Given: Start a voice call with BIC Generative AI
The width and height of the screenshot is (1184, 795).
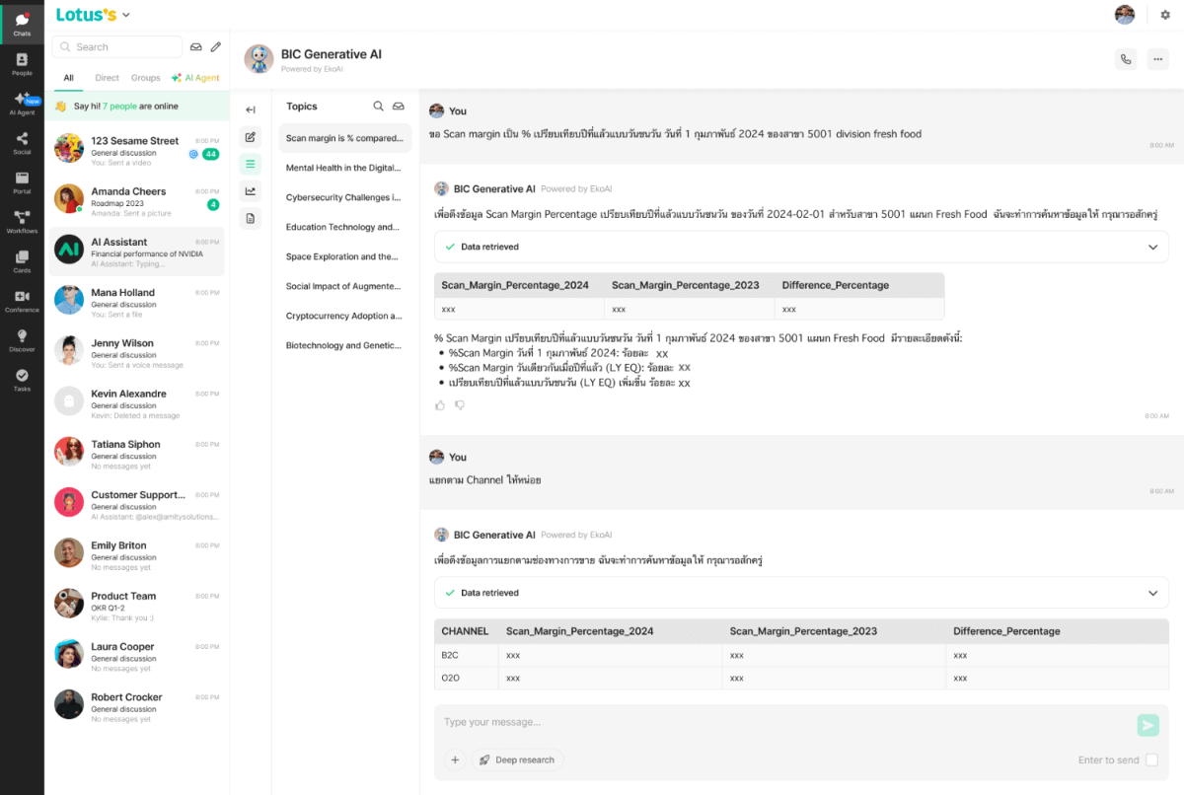Looking at the screenshot, I should [1126, 59].
